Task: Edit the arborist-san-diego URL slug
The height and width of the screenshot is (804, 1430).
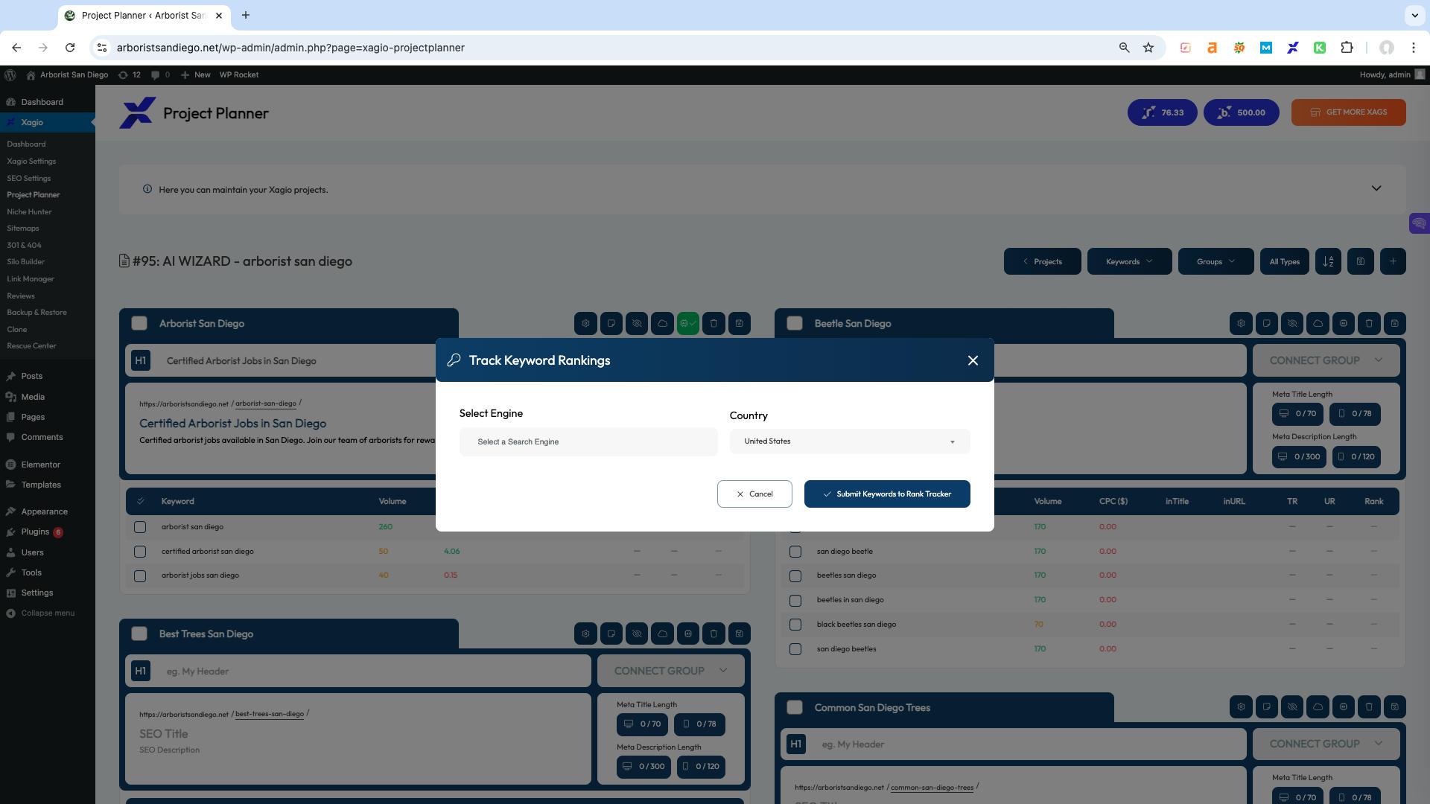Action: 266,403
